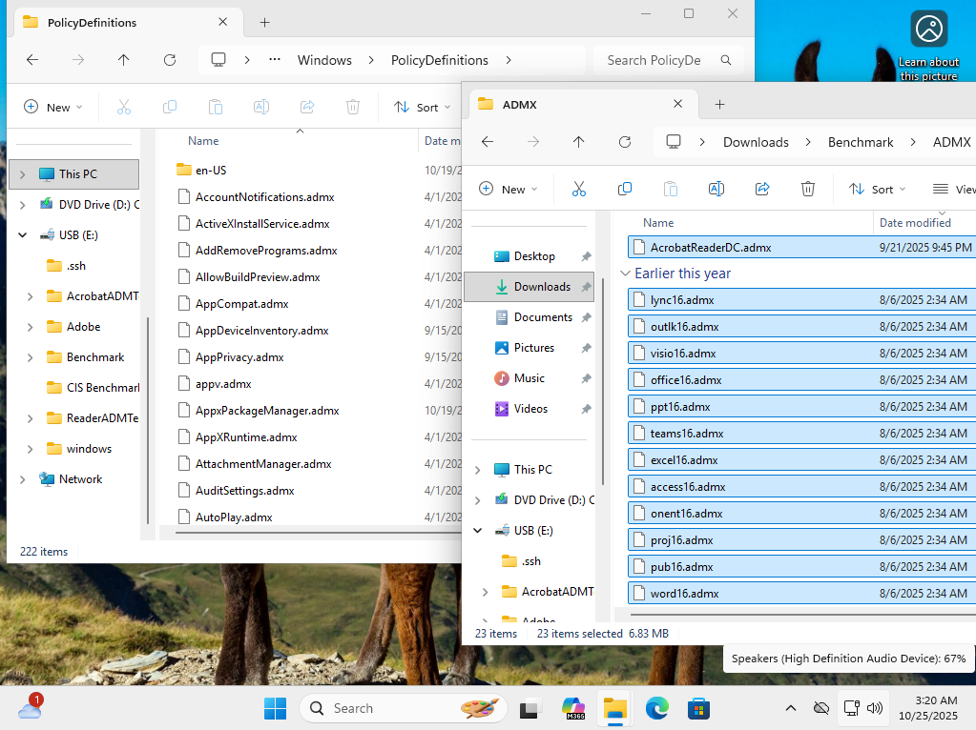Open the Sort dropdown in ADMX window

(877, 189)
